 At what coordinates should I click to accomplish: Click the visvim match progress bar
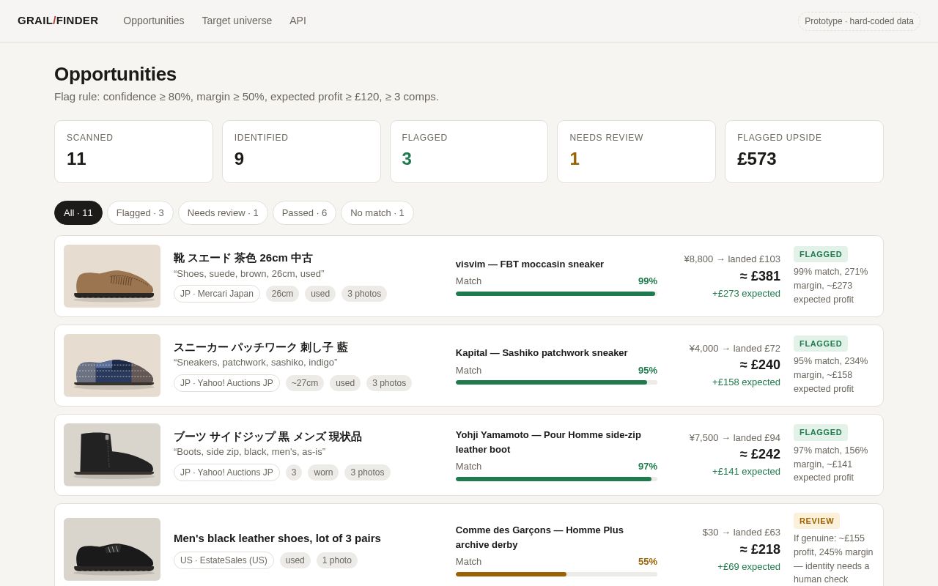pos(556,294)
